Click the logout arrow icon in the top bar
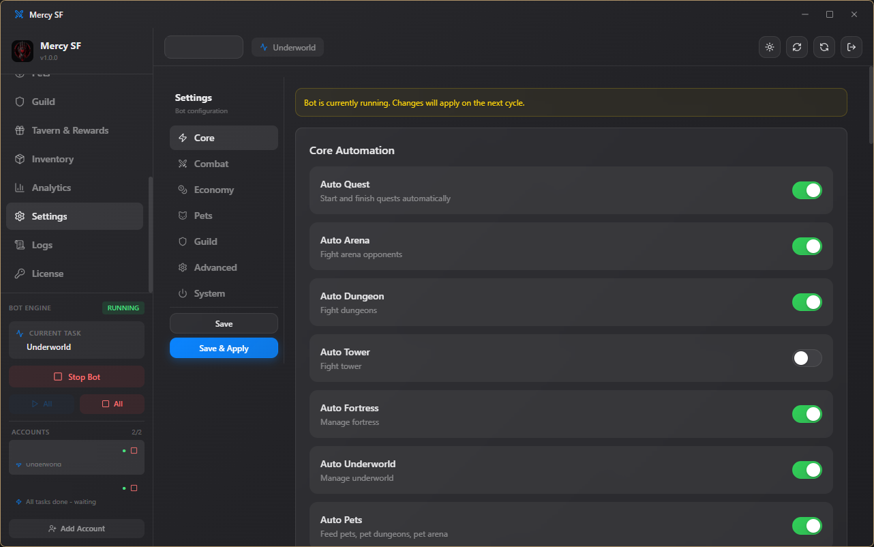The width and height of the screenshot is (874, 547). [852, 47]
